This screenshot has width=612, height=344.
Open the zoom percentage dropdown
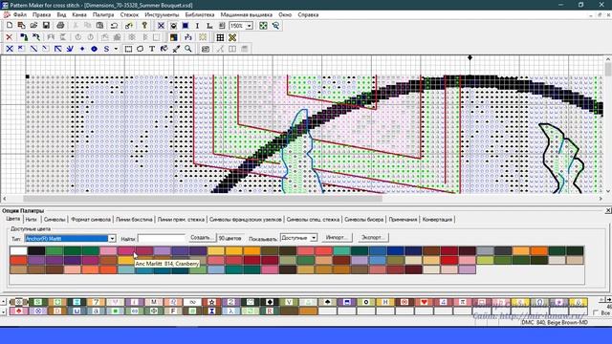pyautogui.click(x=249, y=26)
